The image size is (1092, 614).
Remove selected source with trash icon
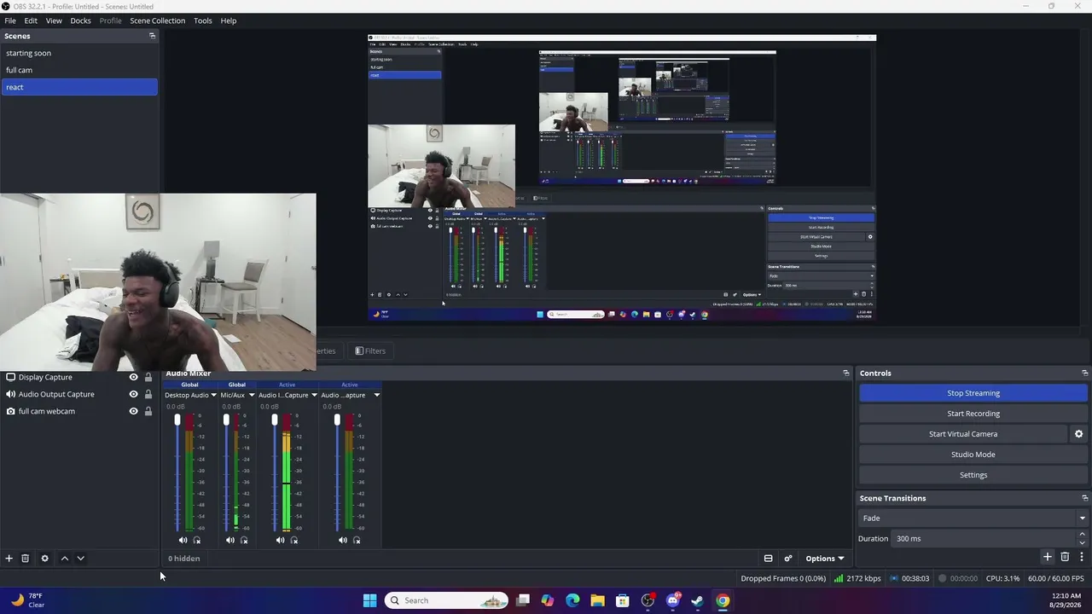(x=26, y=559)
